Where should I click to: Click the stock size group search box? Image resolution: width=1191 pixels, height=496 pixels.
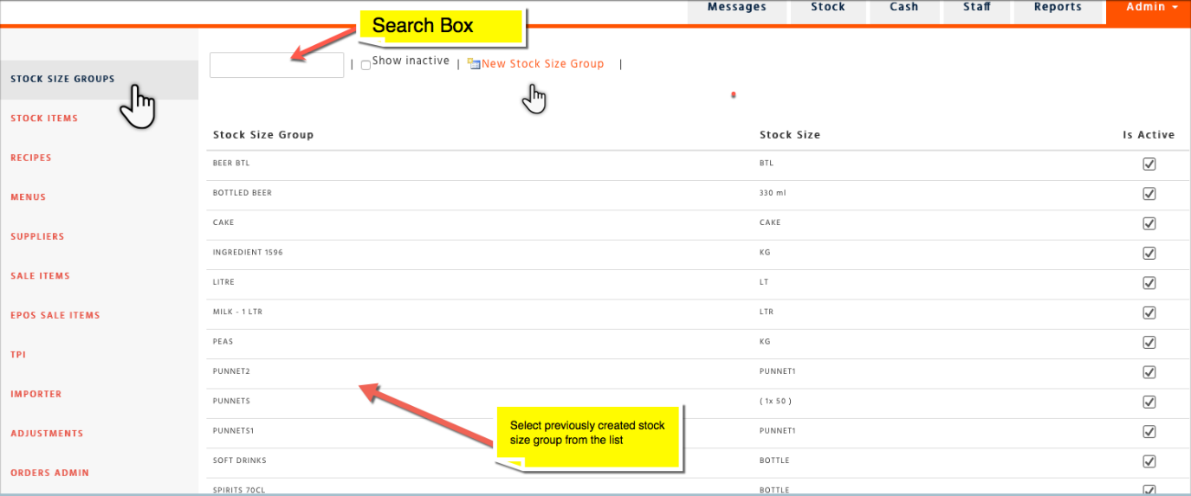pos(277,65)
